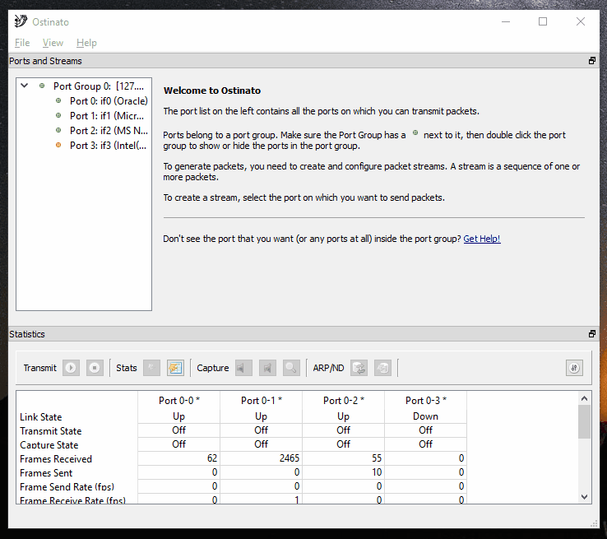
Task: Select the Port 0-0 column header
Action: 178,401
